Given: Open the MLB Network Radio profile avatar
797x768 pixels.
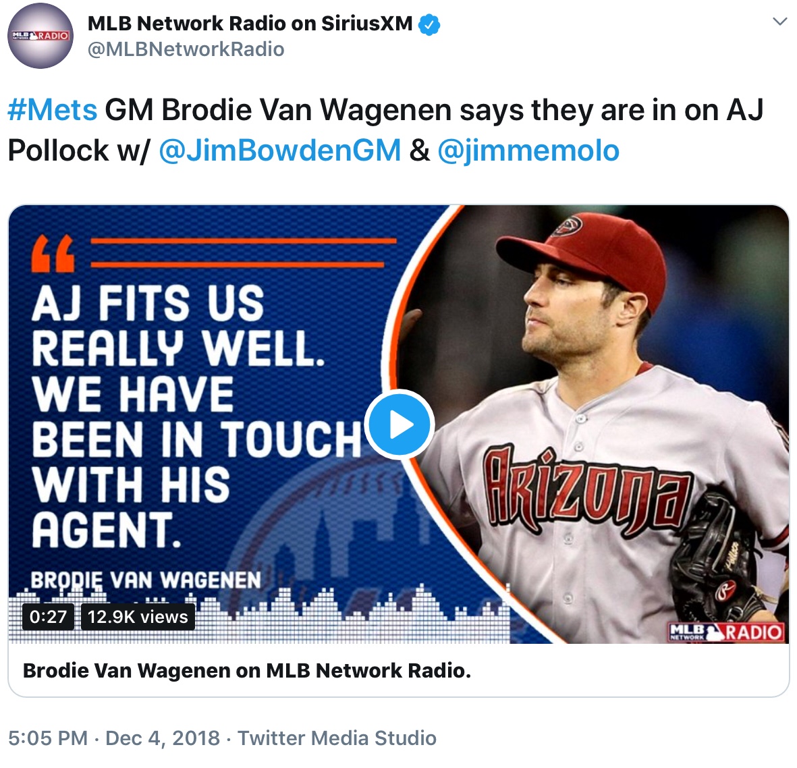Looking at the screenshot, I should (x=40, y=36).
